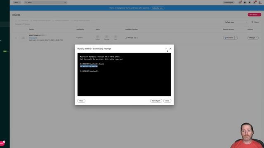
Task: Open the Default view dropdown
Action: pyautogui.click(x=236, y=22)
